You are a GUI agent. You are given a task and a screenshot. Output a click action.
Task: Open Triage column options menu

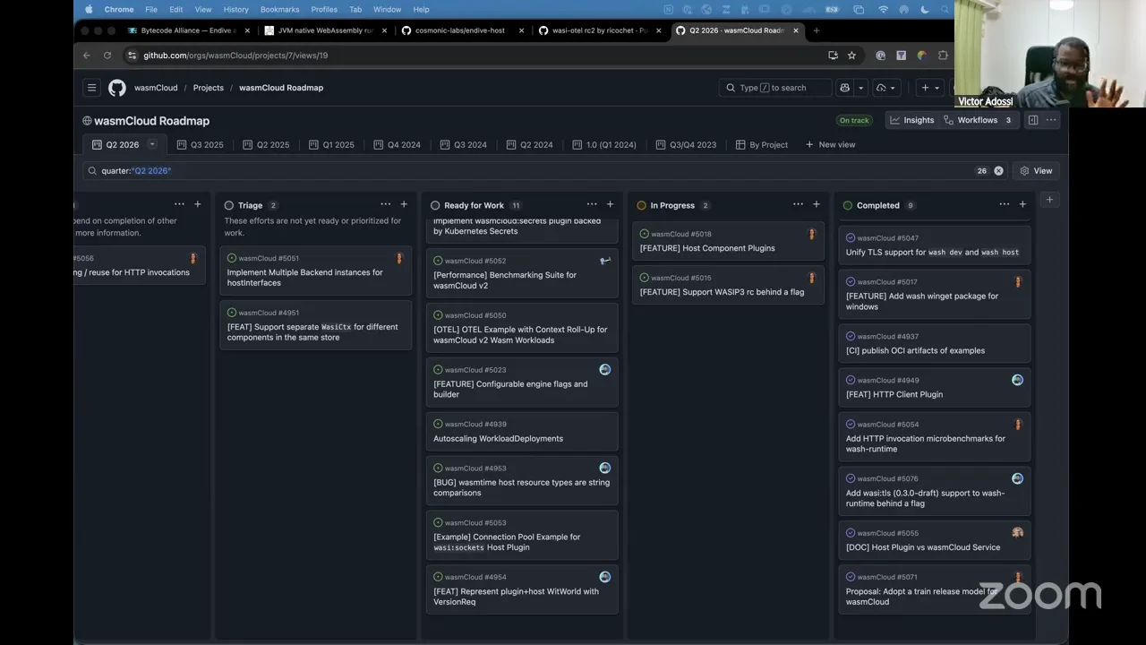(385, 205)
